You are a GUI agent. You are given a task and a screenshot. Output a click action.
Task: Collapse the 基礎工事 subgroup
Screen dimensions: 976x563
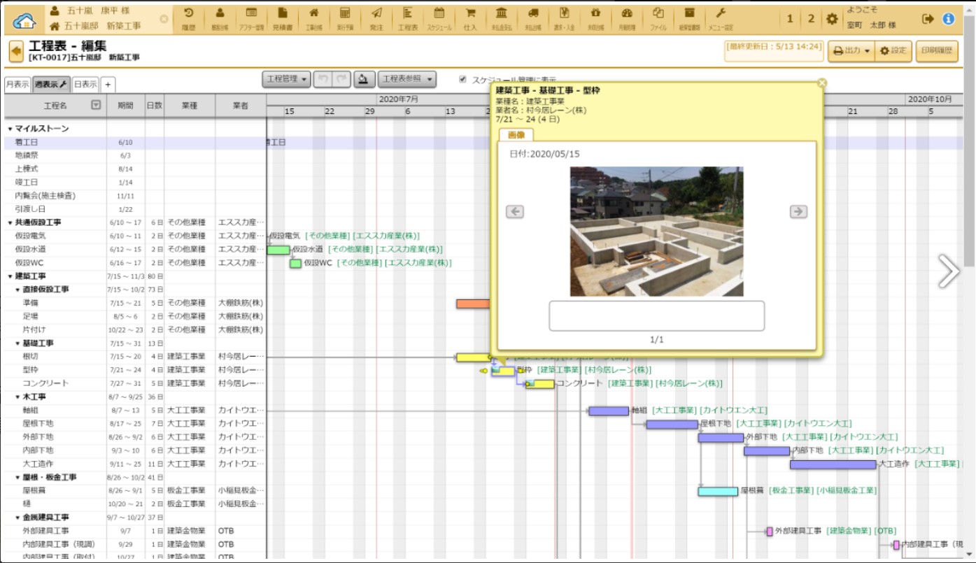pos(17,343)
